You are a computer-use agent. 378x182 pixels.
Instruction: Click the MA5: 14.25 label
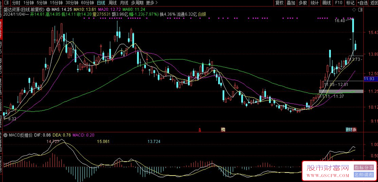(62, 10)
